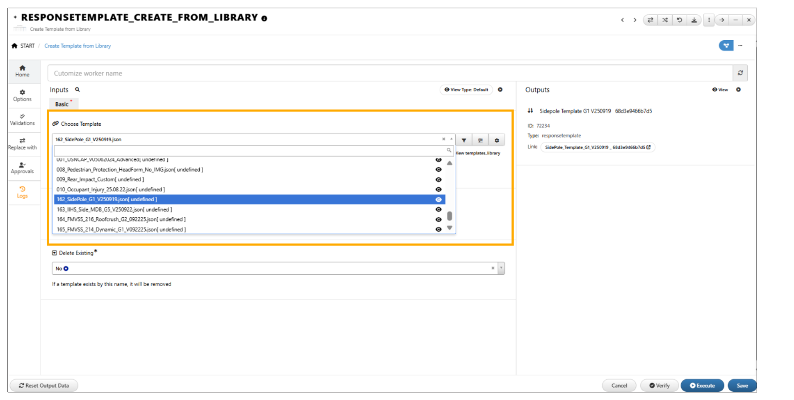Open the Approvals sidebar panel
The width and height of the screenshot is (794, 400).
pos(22,168)
